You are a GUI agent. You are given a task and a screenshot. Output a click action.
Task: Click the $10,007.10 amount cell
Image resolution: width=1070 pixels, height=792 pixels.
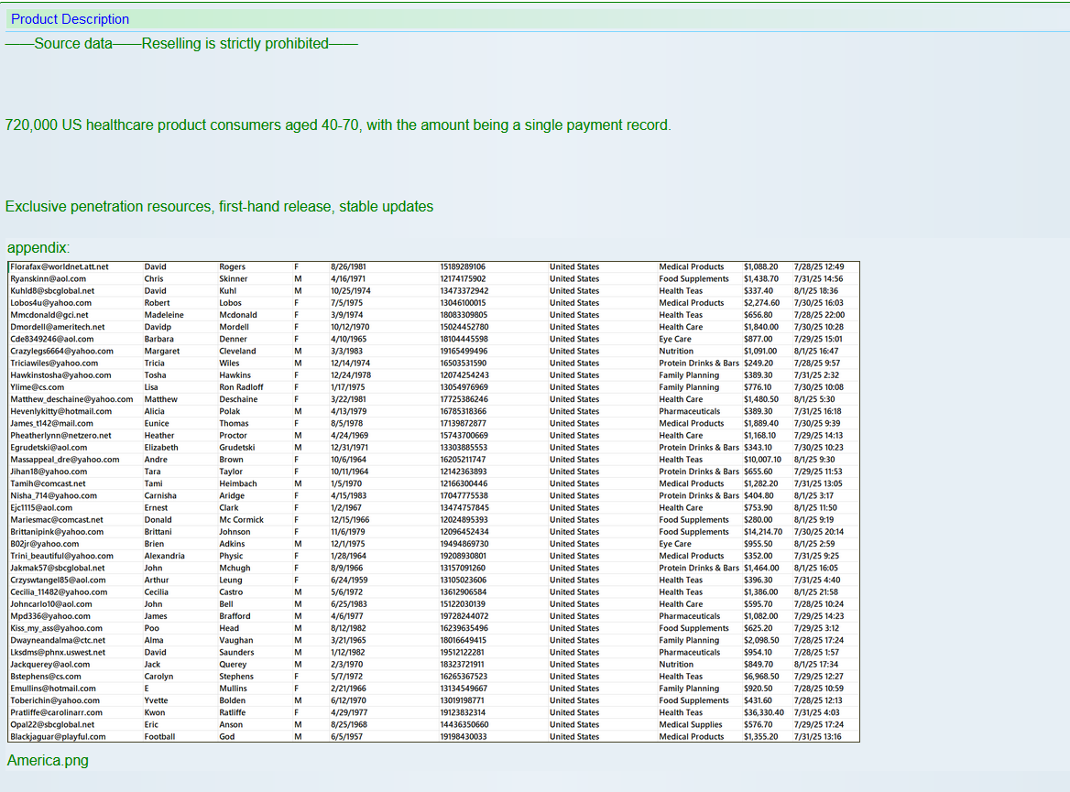click(x=763, y=460)
